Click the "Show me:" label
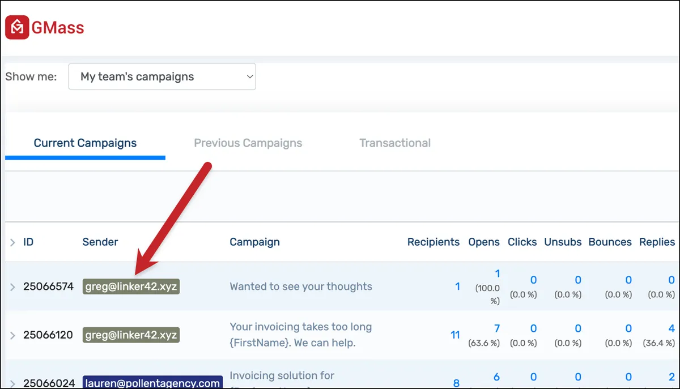The width and height of the screenshot is (680, 389). (x=31, y=76)
